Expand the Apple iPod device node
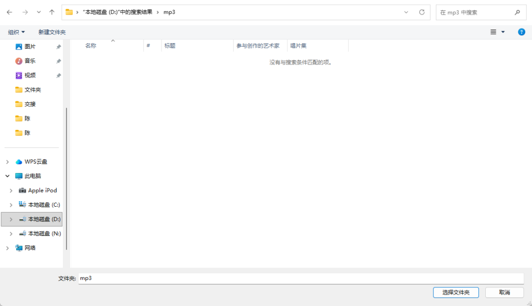 tap(11, 191)
